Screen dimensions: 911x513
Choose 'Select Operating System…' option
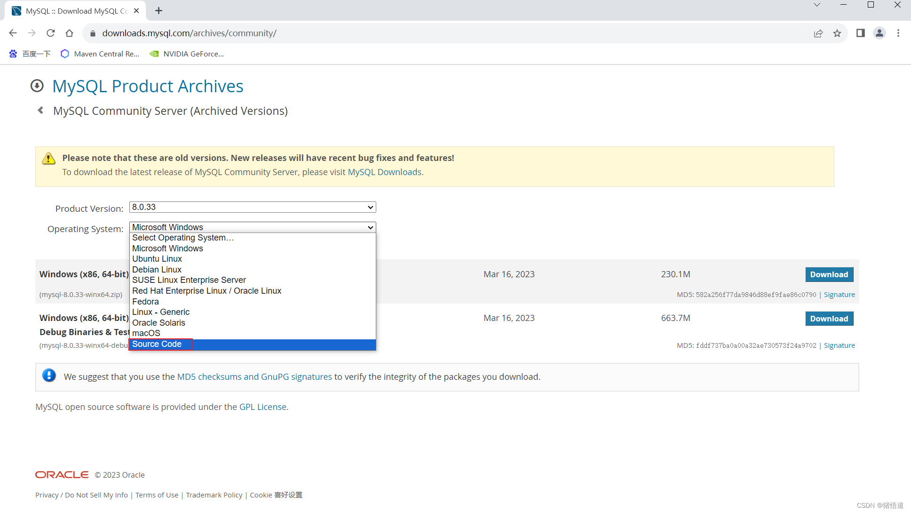tap(253, 238)
